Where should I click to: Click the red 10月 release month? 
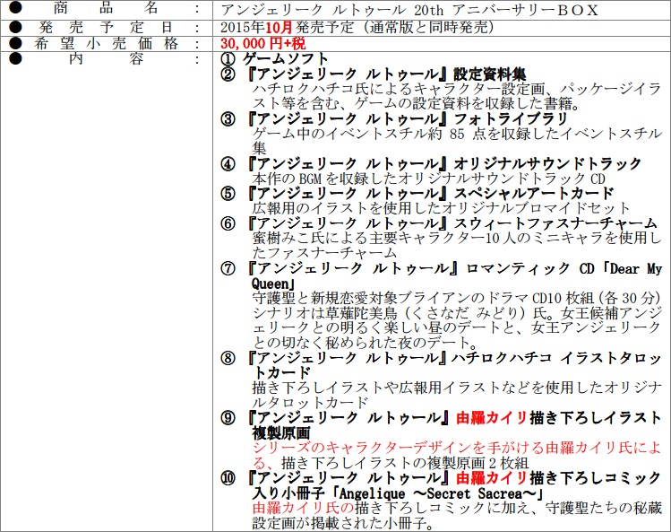tap(279, 28)
